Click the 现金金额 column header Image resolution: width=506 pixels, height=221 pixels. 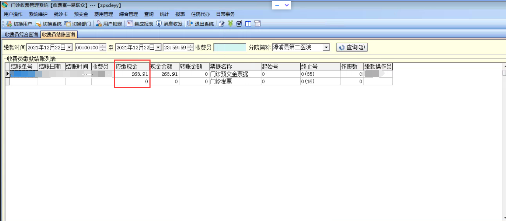[x=165, y=67]
